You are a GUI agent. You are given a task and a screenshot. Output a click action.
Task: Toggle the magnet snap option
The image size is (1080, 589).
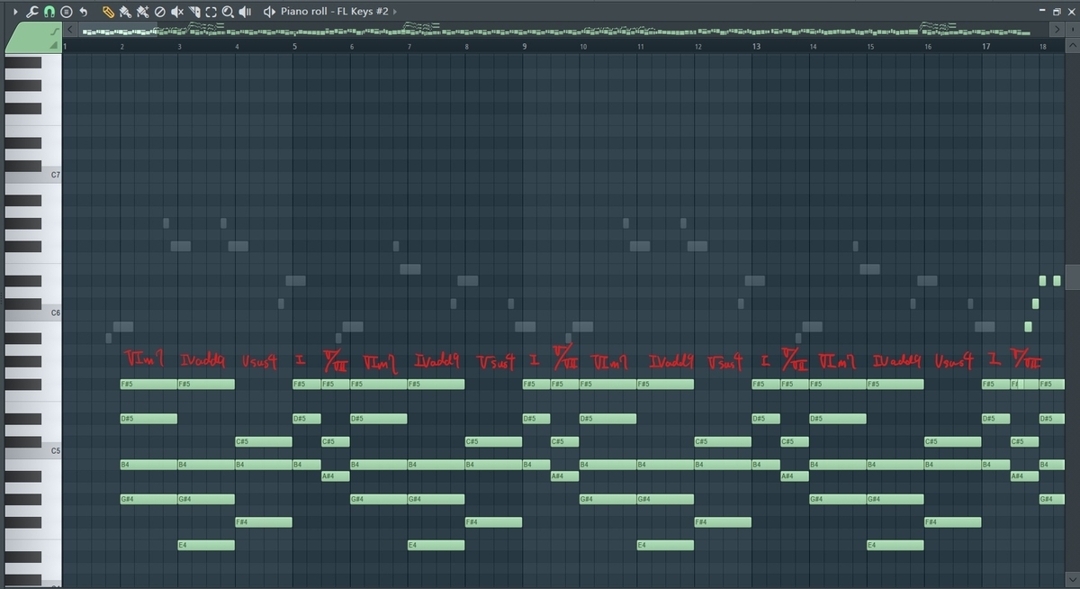coord(49,12)
